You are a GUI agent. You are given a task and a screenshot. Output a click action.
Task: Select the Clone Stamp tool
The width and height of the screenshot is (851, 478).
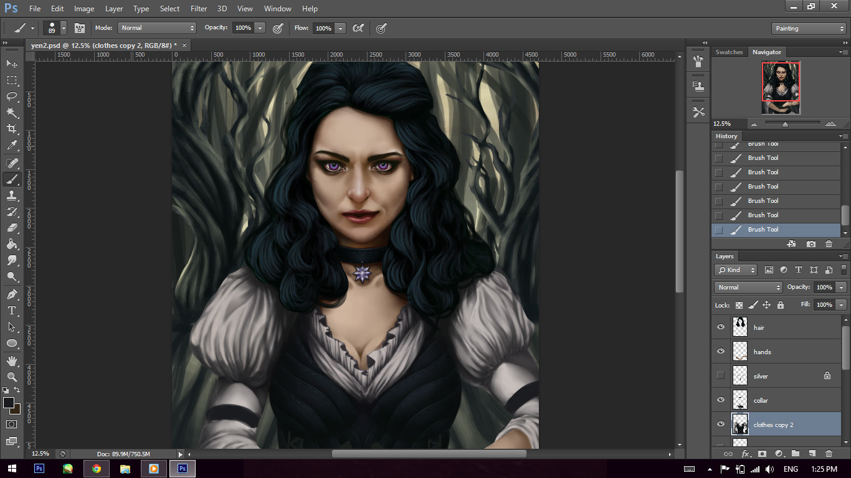click(12, 195)
